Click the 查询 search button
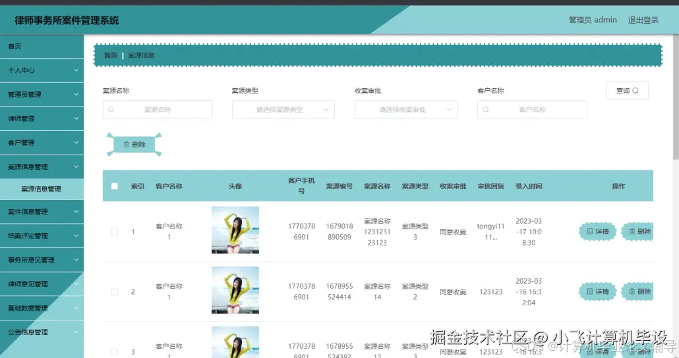This screenshot has height=358, width=679. pos(628,90)
